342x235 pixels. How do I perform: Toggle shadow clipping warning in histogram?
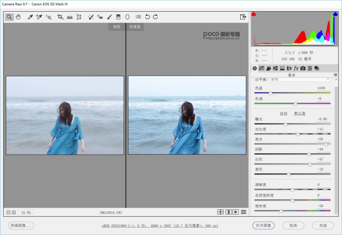point(253,14)
